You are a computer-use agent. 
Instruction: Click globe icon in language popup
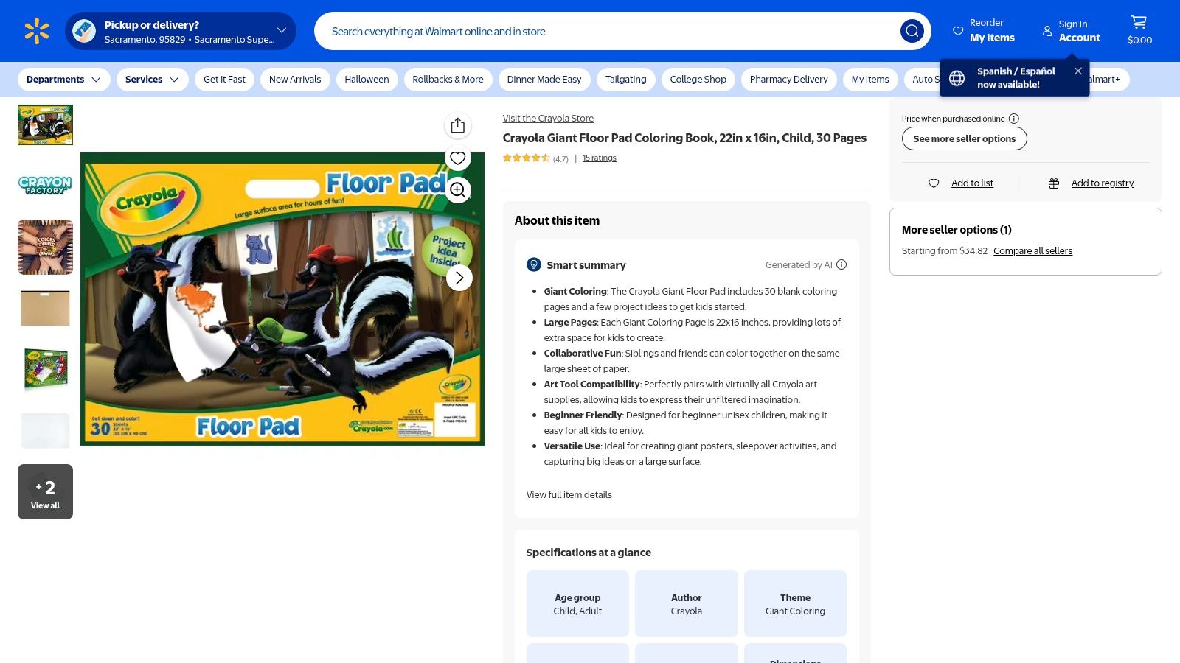point(957,78)
